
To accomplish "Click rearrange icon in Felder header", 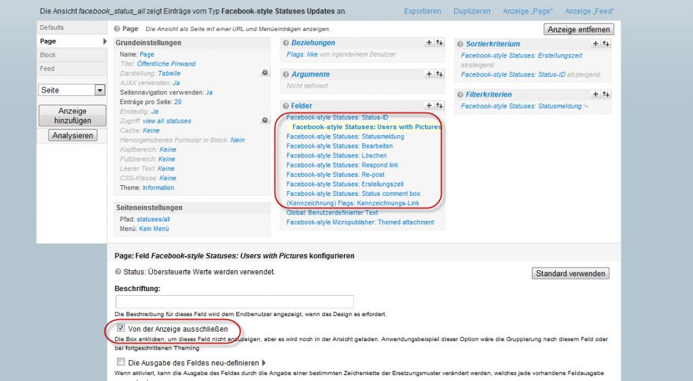I will pyautogui.click(x=439, y=105).
